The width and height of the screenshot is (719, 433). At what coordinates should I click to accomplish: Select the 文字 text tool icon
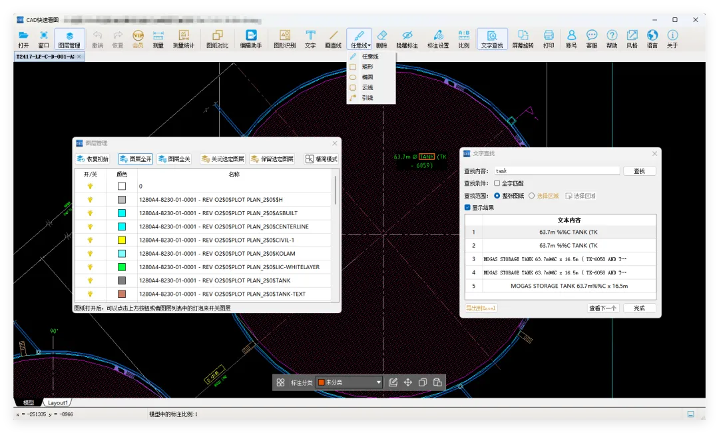pos(310,39)
